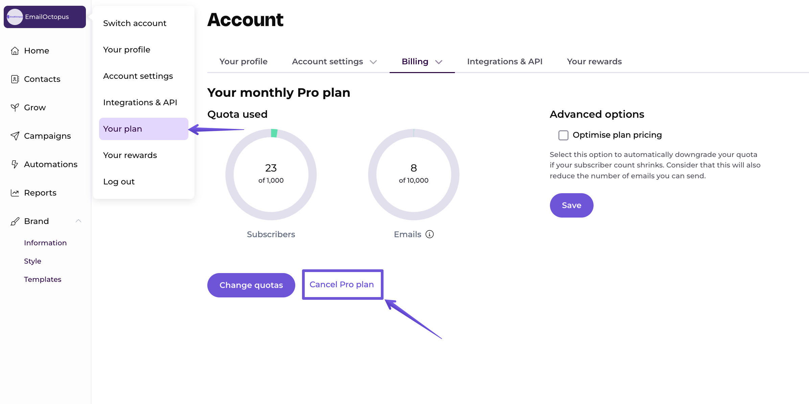This screenshot has height=404, width=809.
Task: Open the Billing dropdown chevron
Action: [x=439, y=62]
